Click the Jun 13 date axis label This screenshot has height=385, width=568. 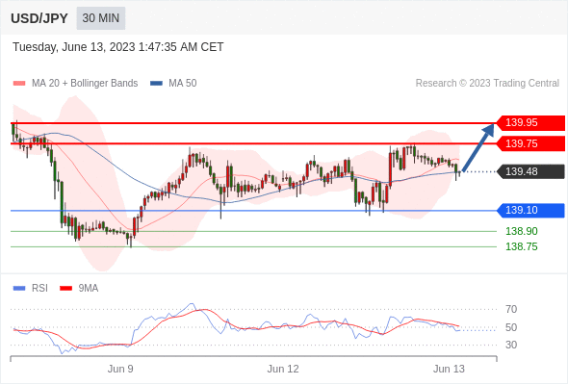click(449, 369)
